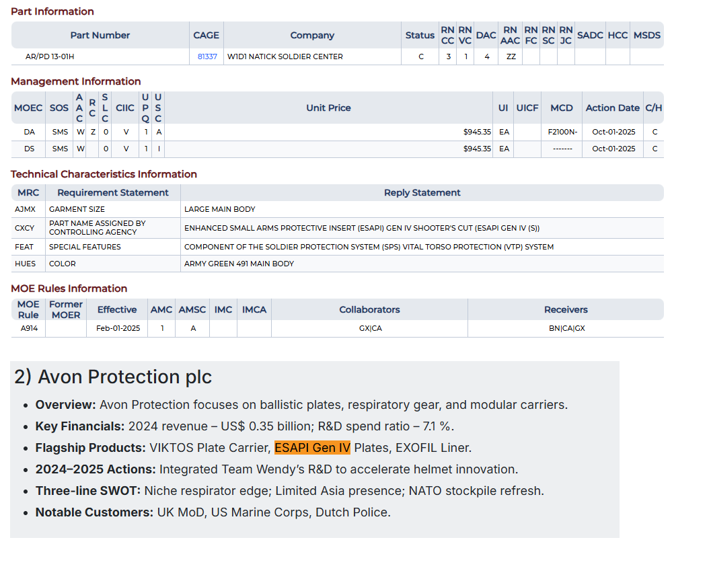Click the MSDS column header
Image resolution: width=709 pixels, height=581 pixels.
(x=647, y=35)
